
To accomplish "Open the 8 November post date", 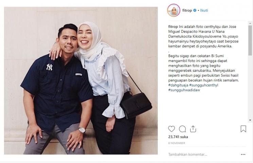I will (x=177, y=143).
